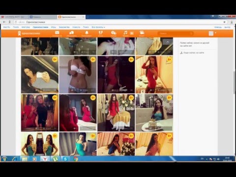Click the language 'EN' indicator in tray
This screenshot has width=236, height=177.
click(x=202, y=159)
